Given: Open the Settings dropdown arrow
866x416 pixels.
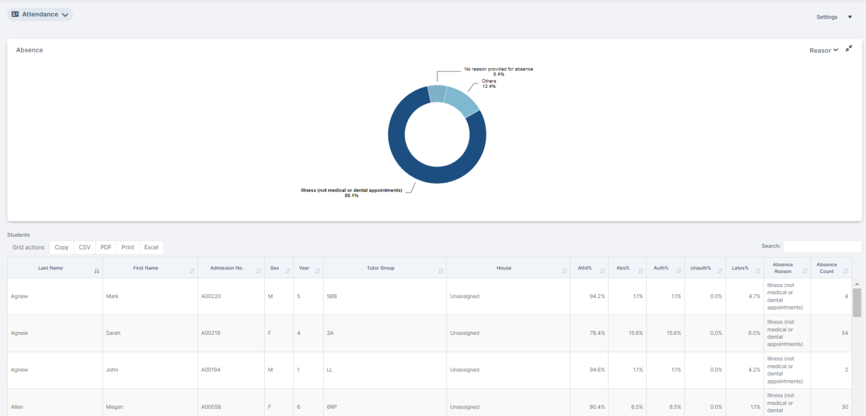Looking at the screenshot, I should pyautogui.click(x=850, y=17).
